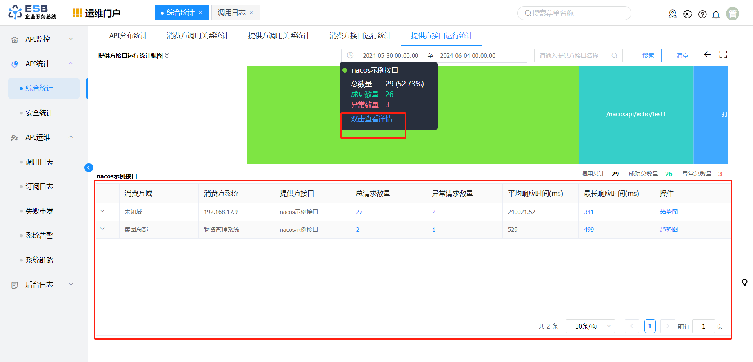753x362 pixels.
Task: Open the notification bell
Action: click(716, 15)
